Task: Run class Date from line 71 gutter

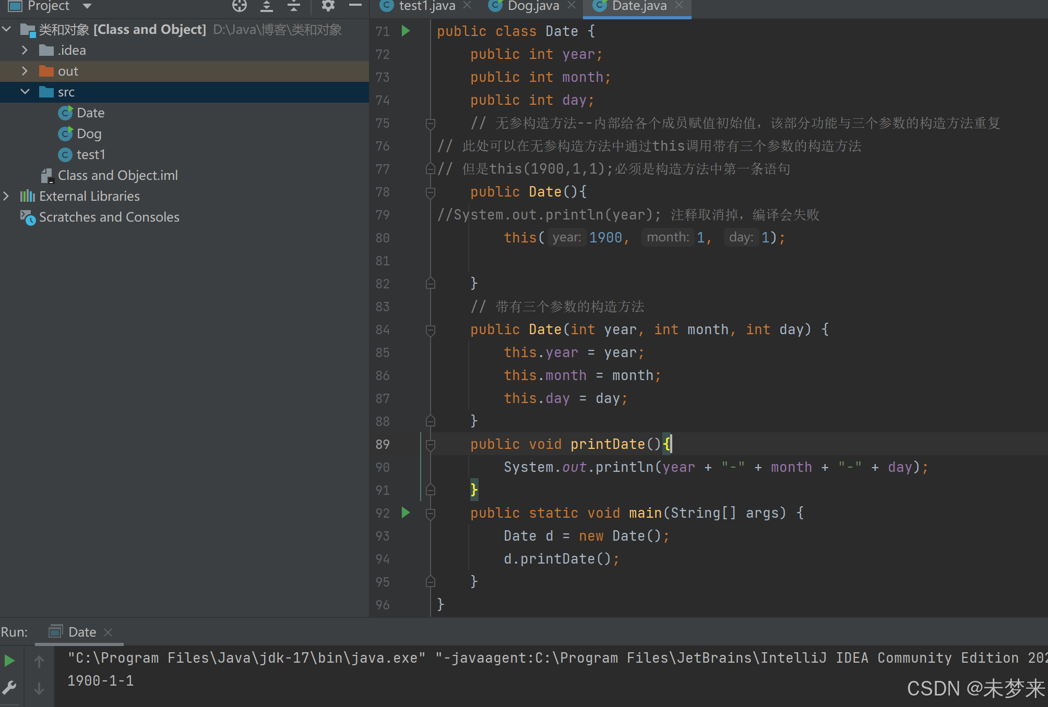Action: (x=406, y=31)
